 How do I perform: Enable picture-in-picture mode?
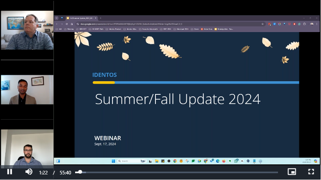[292, 172]
